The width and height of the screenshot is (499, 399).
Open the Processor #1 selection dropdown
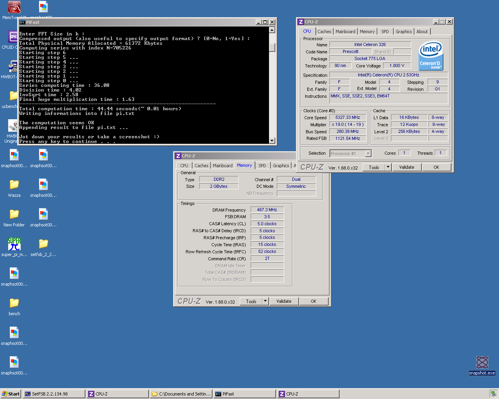[x=368, y=154]
